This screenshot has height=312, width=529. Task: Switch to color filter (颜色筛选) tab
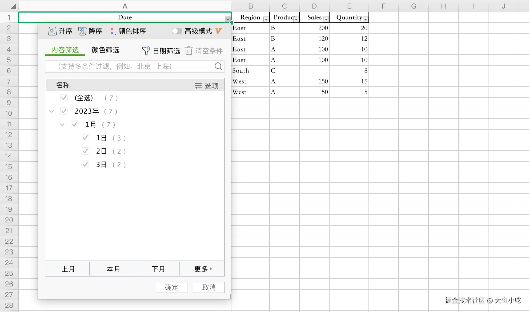tap(105, 50)
